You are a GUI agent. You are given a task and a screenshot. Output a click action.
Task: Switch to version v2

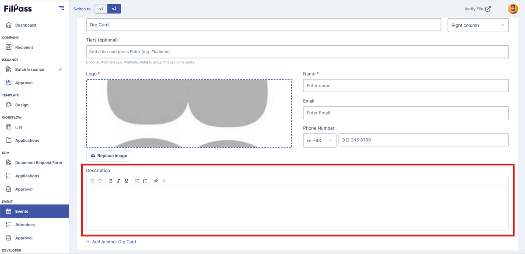pyautogui.click(x=114, y=9)
